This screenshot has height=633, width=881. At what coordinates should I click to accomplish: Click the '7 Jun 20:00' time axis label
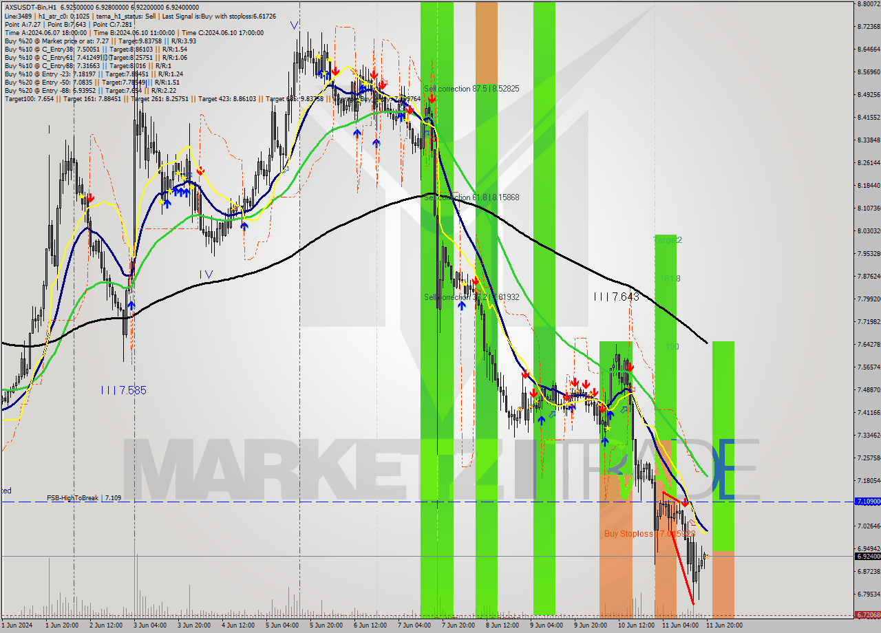(x=457, y=625)
